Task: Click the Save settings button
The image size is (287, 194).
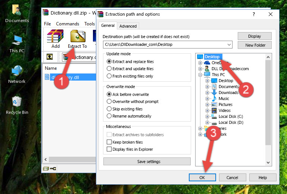Action: 147,162
